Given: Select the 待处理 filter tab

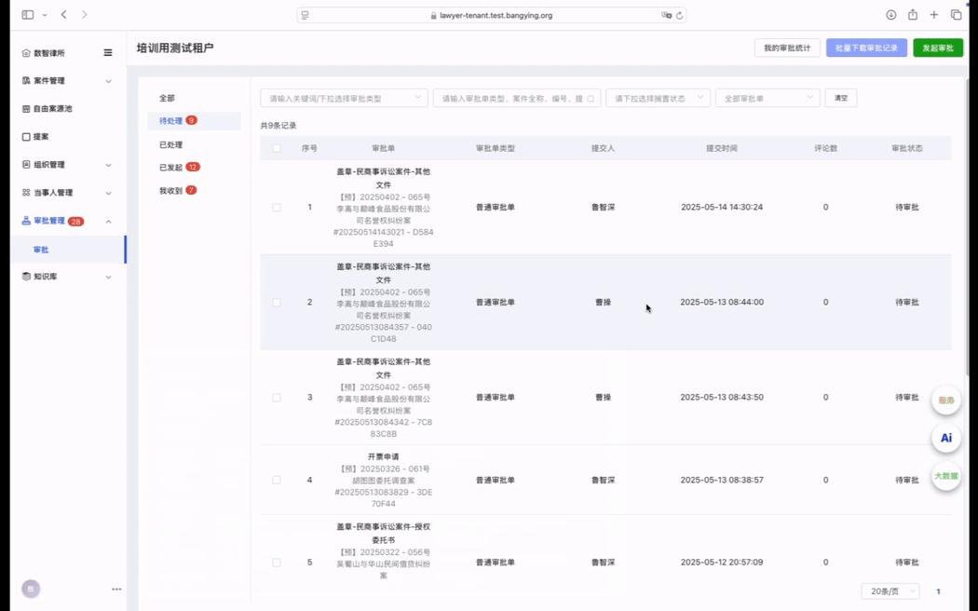Looking at the screenshot, I should [x=194, y=121].
